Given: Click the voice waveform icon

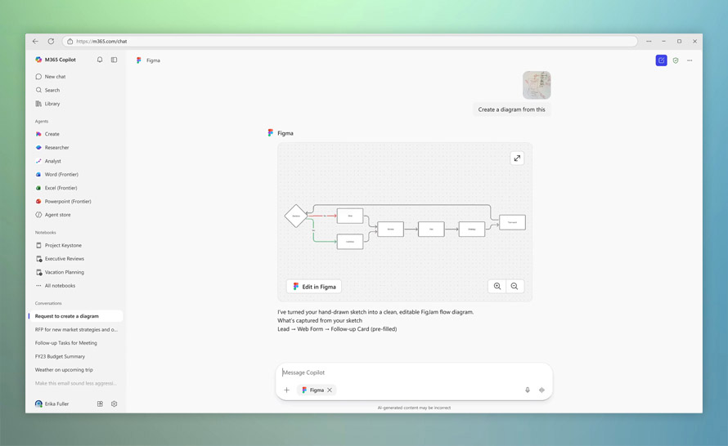Looking at the screenshot, I should click(x=542, y=390).
